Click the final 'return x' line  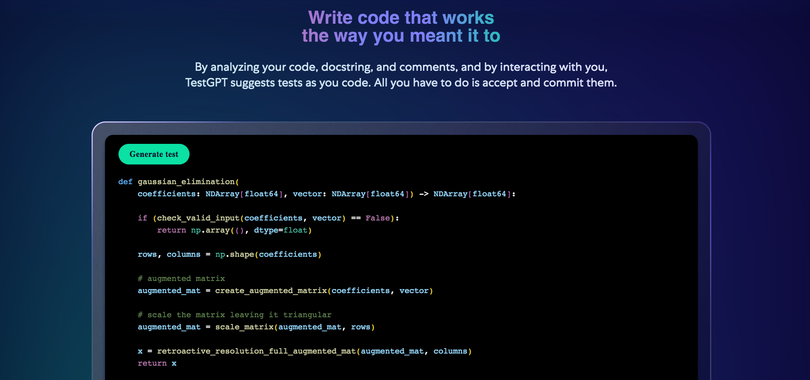(x=157, y=363)
